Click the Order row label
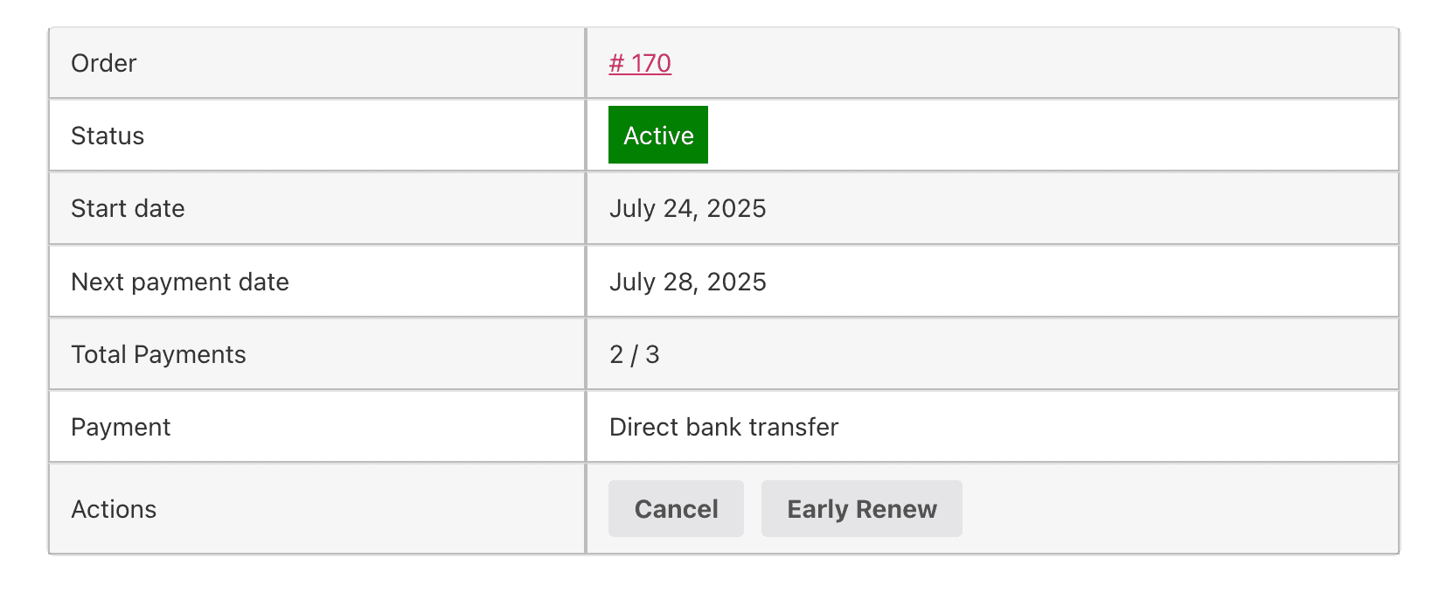 (x=104, y=63)
